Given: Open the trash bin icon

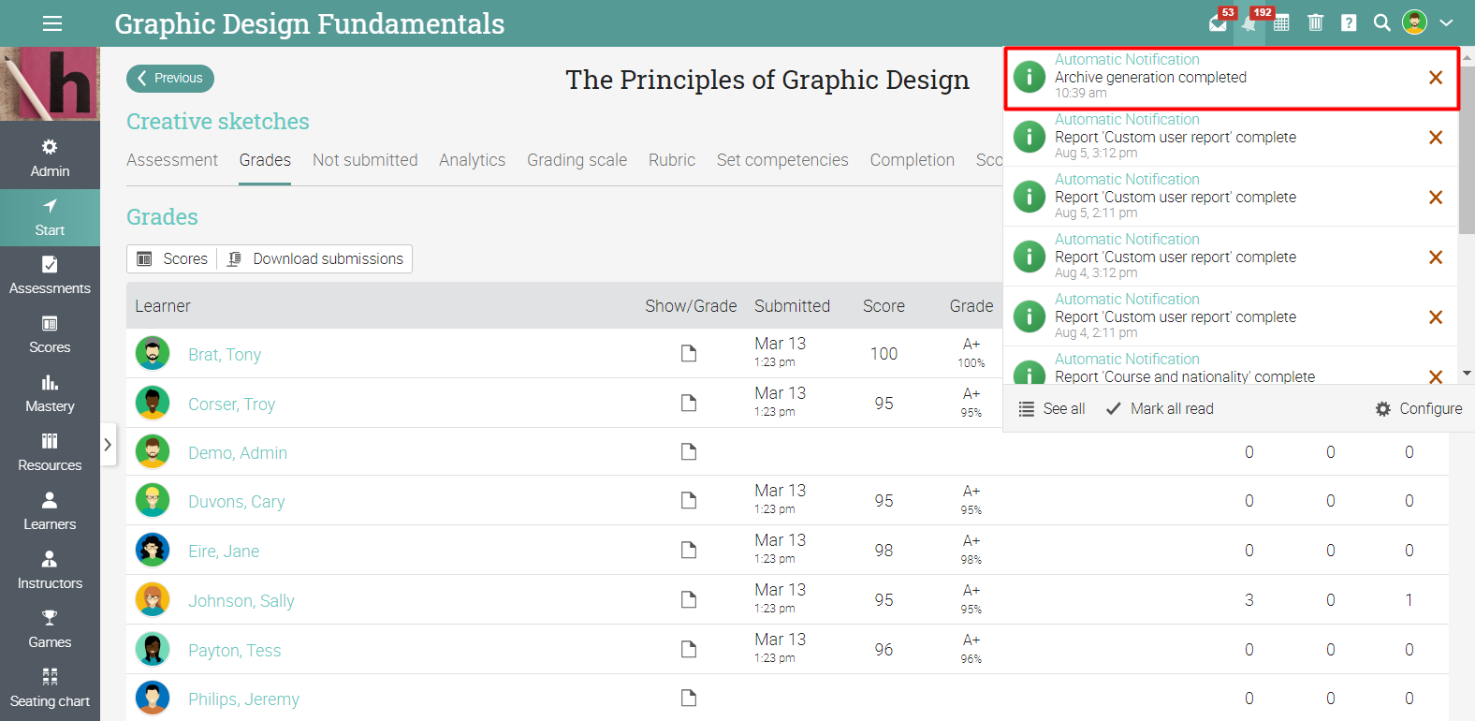Looking at the screenshot, I should tap(1315, 23).
